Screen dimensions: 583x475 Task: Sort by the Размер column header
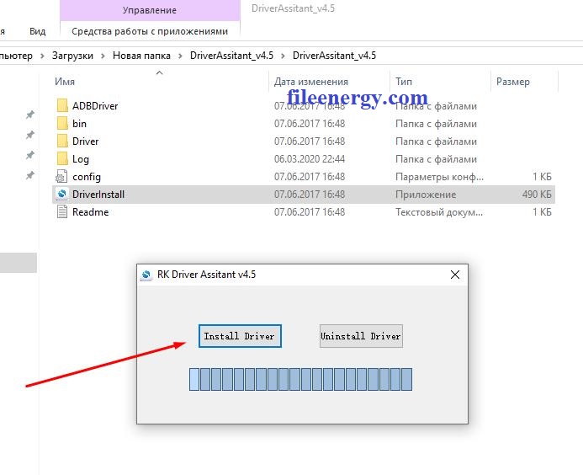pyautogui.click(x=513, y=82)
